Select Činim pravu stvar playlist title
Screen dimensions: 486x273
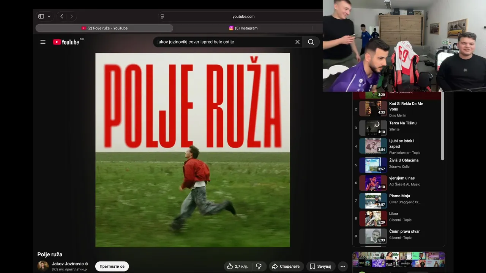coord(404,232)
